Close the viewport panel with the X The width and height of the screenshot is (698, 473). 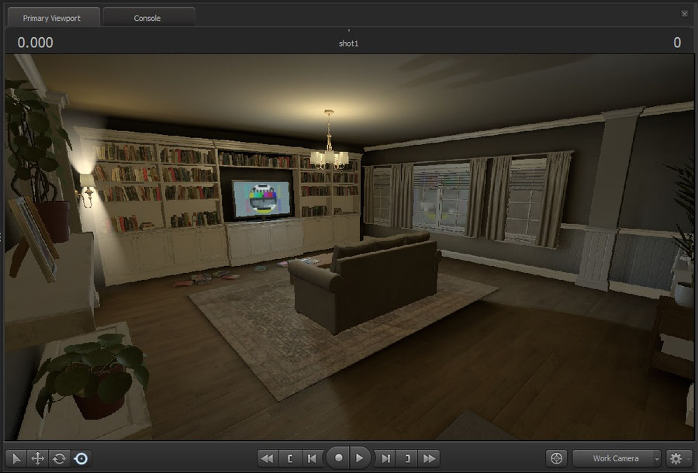(x=685, y=14)
